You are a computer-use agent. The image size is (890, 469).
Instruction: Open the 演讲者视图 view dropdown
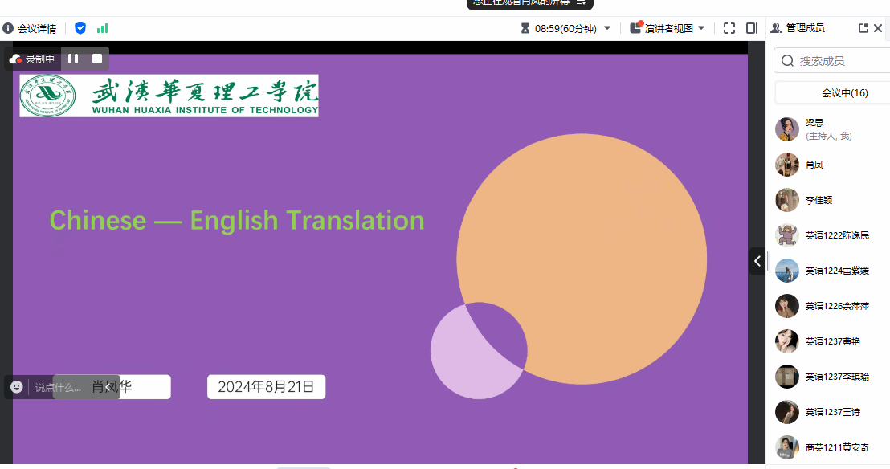click(x=701, y=28)
